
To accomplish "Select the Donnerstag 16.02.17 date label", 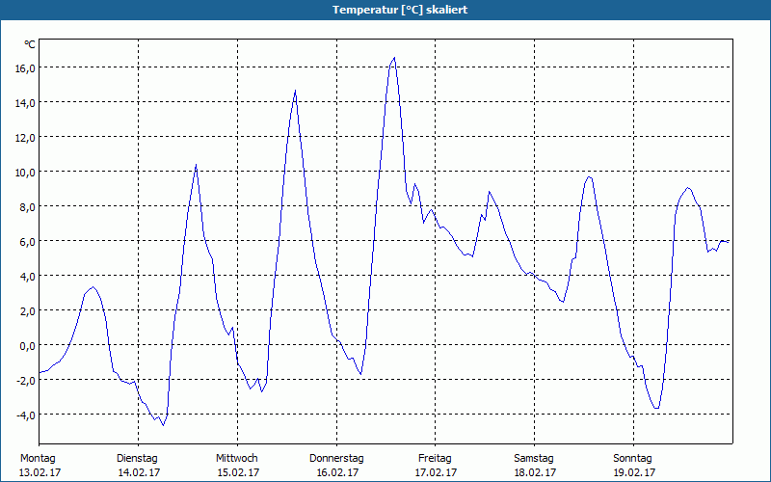I will 336,466.
